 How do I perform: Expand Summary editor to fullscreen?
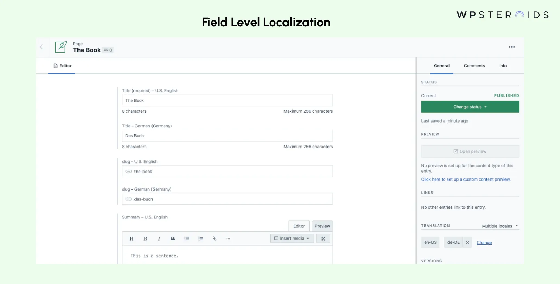tap(323, 239)
